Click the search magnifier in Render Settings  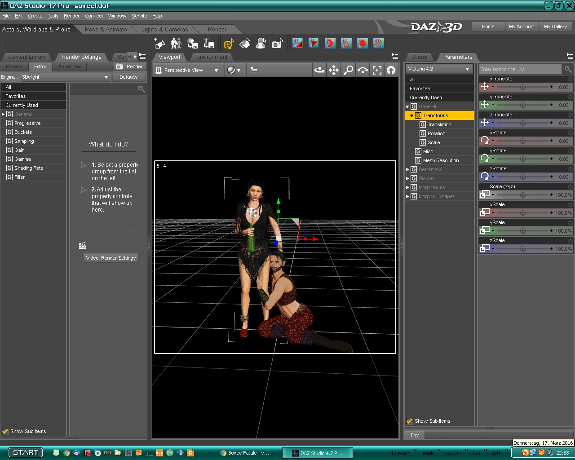(x=142, y=89)
